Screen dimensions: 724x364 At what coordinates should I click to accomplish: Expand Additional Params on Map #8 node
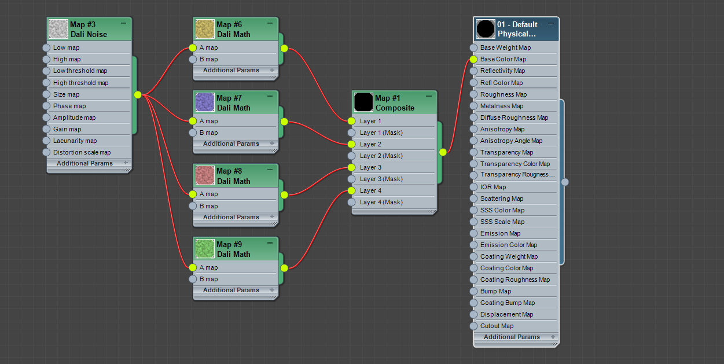click(x=272, y=217)
